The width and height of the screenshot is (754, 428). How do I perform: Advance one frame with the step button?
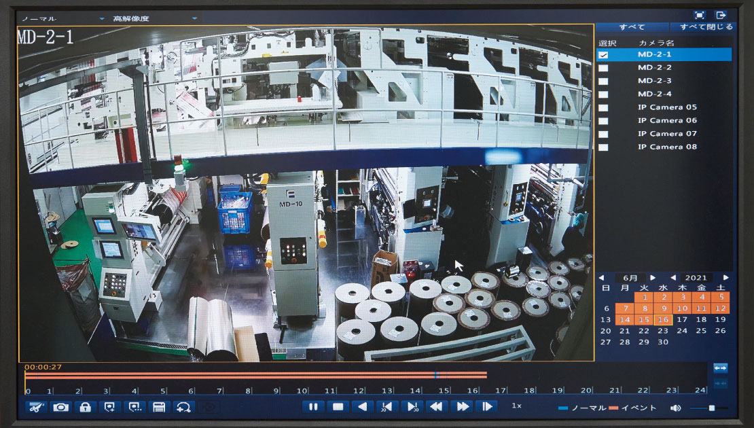[x=486, y=407]
